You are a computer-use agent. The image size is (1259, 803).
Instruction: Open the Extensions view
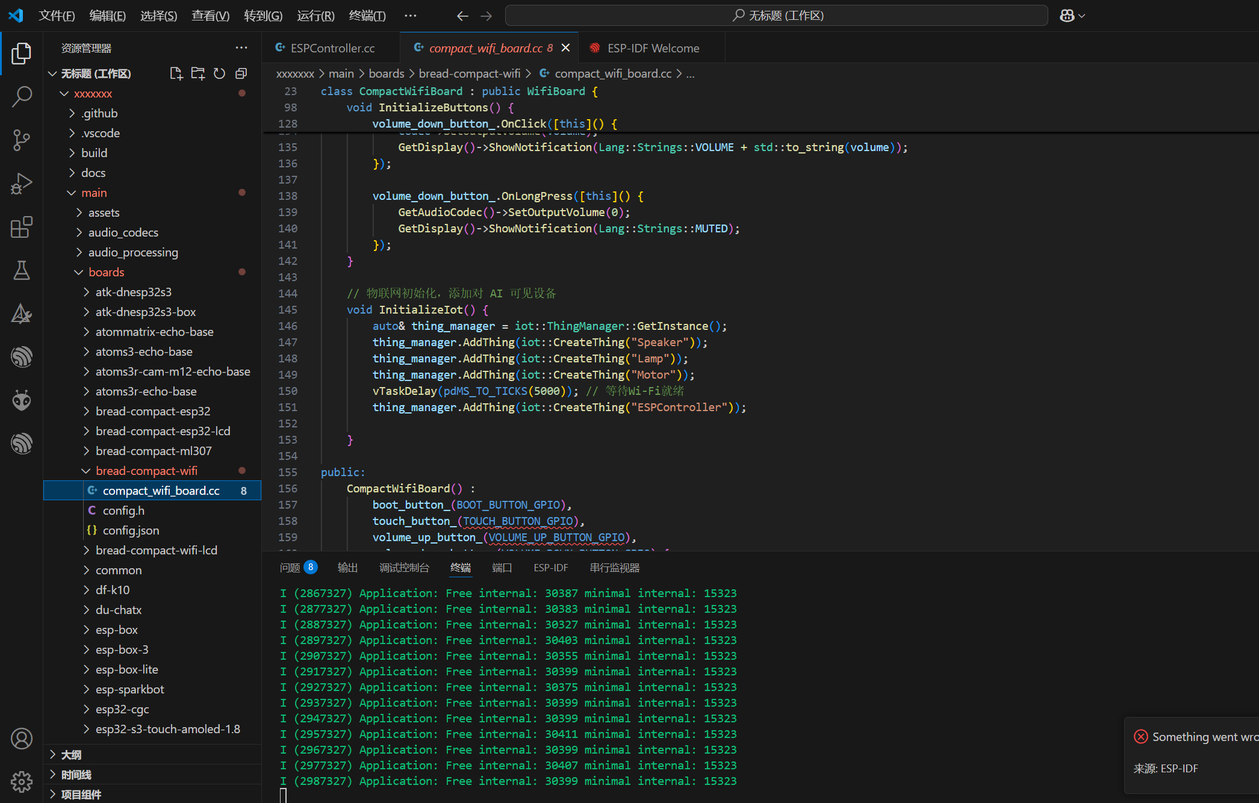pos(22,227)
